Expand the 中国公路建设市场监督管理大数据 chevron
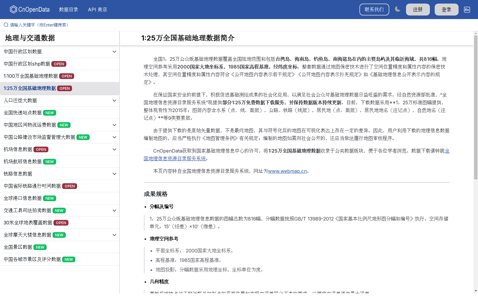This screenshot has width=478, height=298. point(114,137)
